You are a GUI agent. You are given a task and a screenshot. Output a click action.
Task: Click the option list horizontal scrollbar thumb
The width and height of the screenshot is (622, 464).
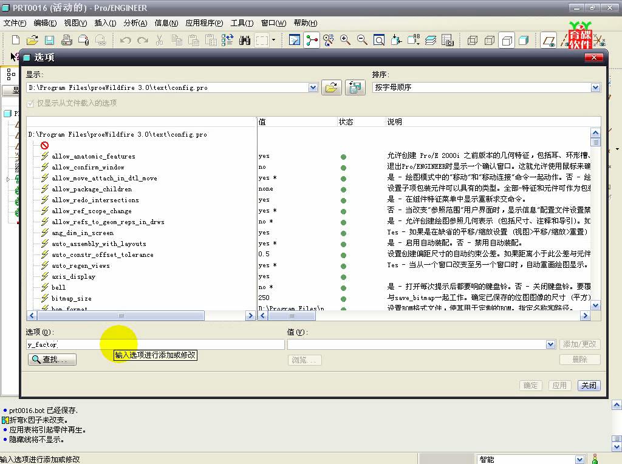(x=121, y=316)
